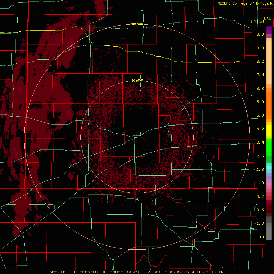Pick the pink segment of the color bar
The width and height of the screenshot is (274, 274).
click(269, 184)
